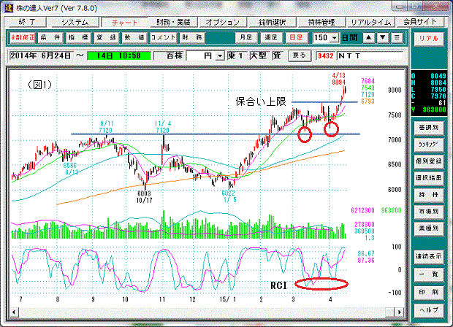Open the オプション menu
The width and height of the screenshot is (453, 327).
[222, 22]
